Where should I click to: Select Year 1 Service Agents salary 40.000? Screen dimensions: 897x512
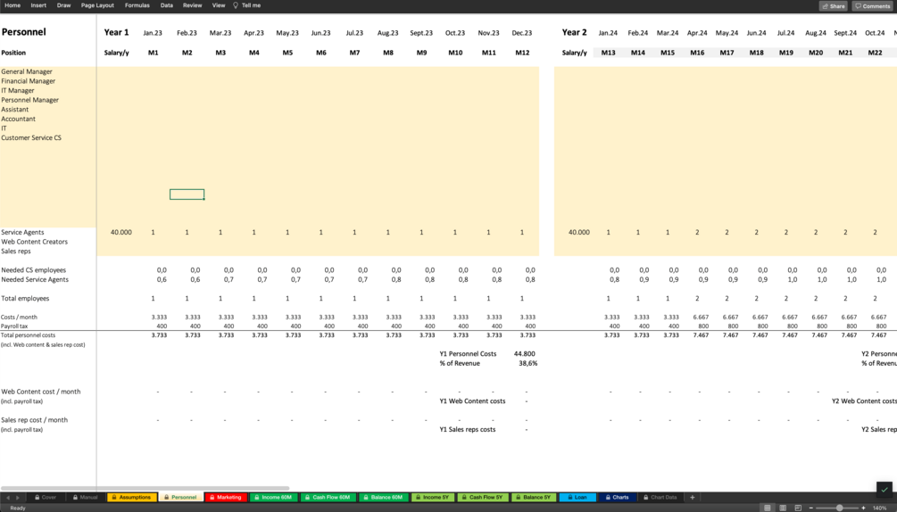[x=120, y=232]
